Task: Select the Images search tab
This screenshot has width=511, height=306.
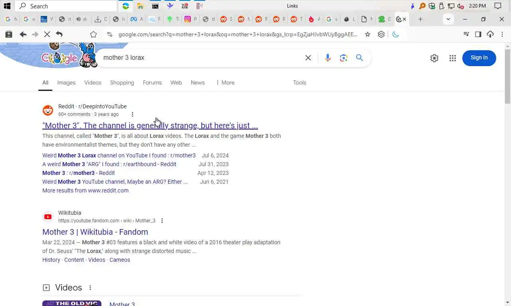Action: 66,82
